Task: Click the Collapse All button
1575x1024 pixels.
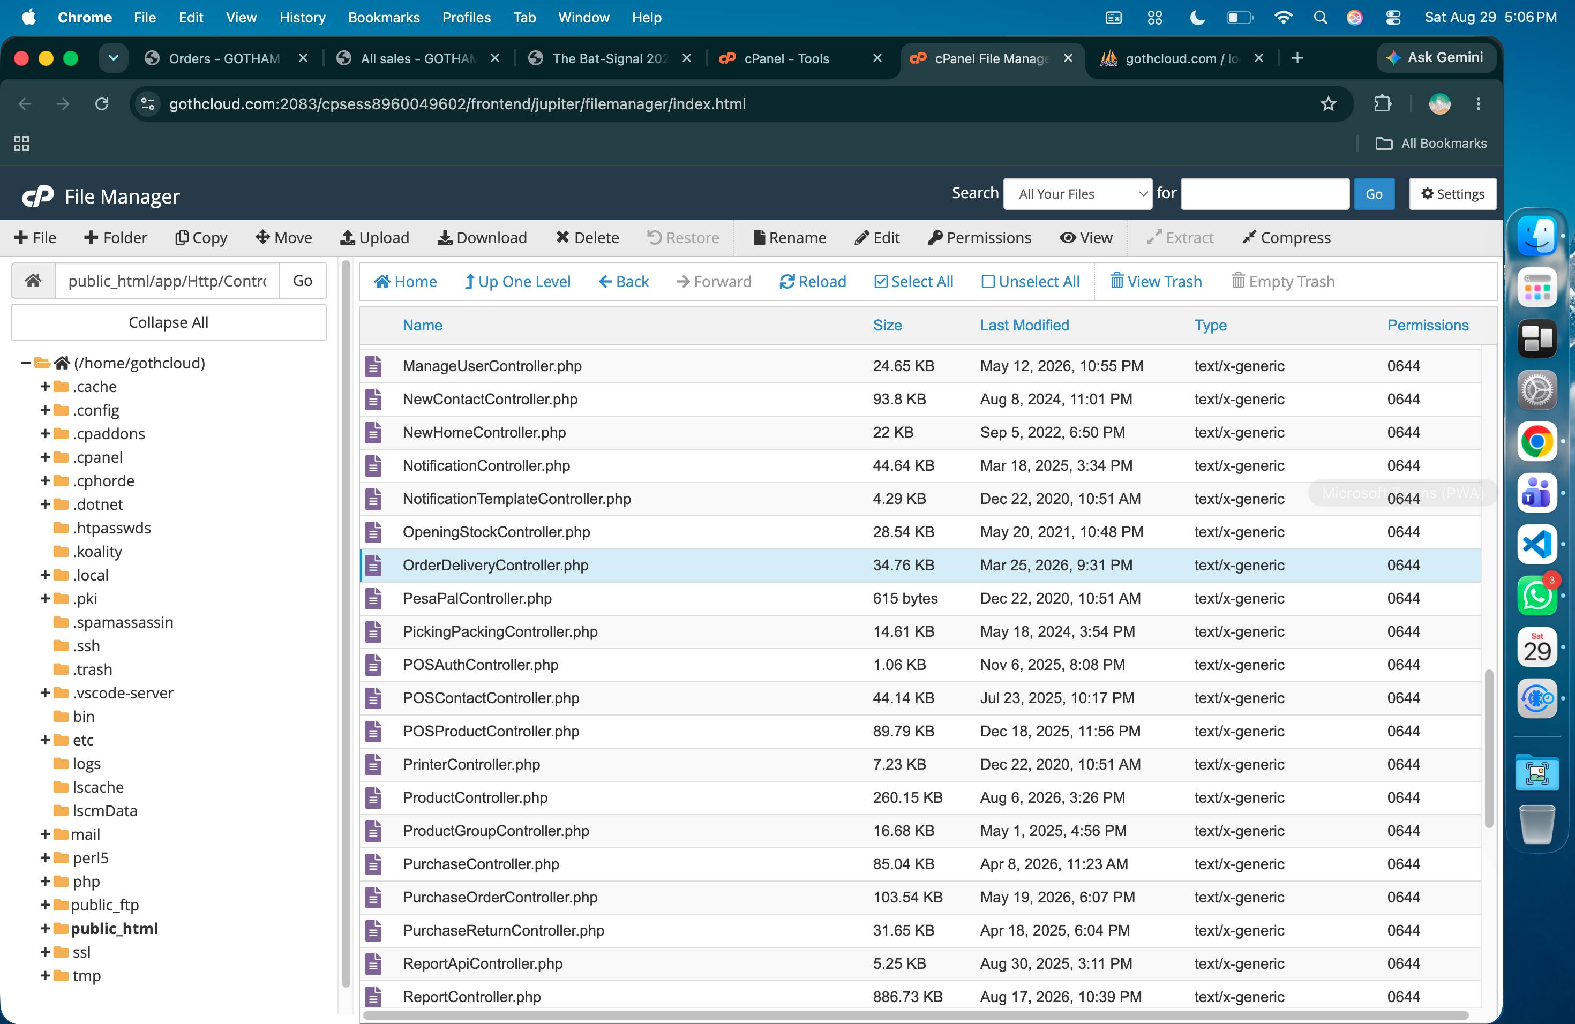Action: point(168,322)
